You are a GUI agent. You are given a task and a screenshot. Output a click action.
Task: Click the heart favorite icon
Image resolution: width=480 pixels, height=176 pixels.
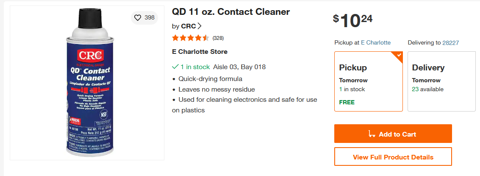click(x=138, y=18)
